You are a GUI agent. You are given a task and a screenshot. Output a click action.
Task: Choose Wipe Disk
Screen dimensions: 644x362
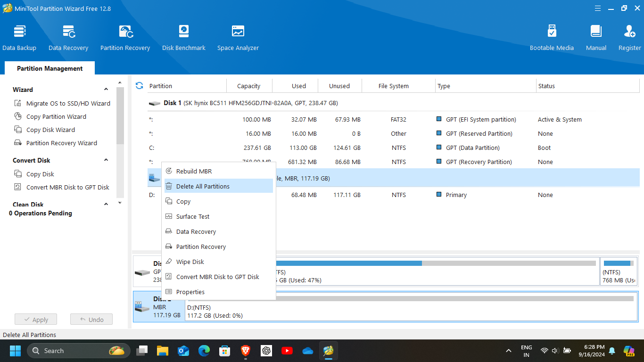(x=219, y=262)
